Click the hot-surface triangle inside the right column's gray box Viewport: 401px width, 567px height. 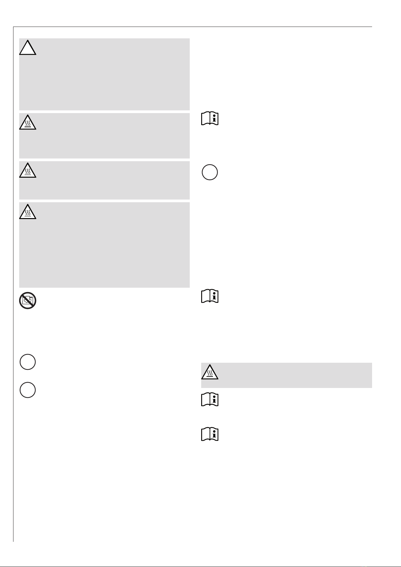coord(210,372)
